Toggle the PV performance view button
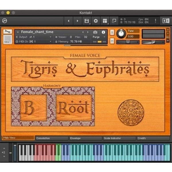The image size is (172, 172). tap(168, 41)
